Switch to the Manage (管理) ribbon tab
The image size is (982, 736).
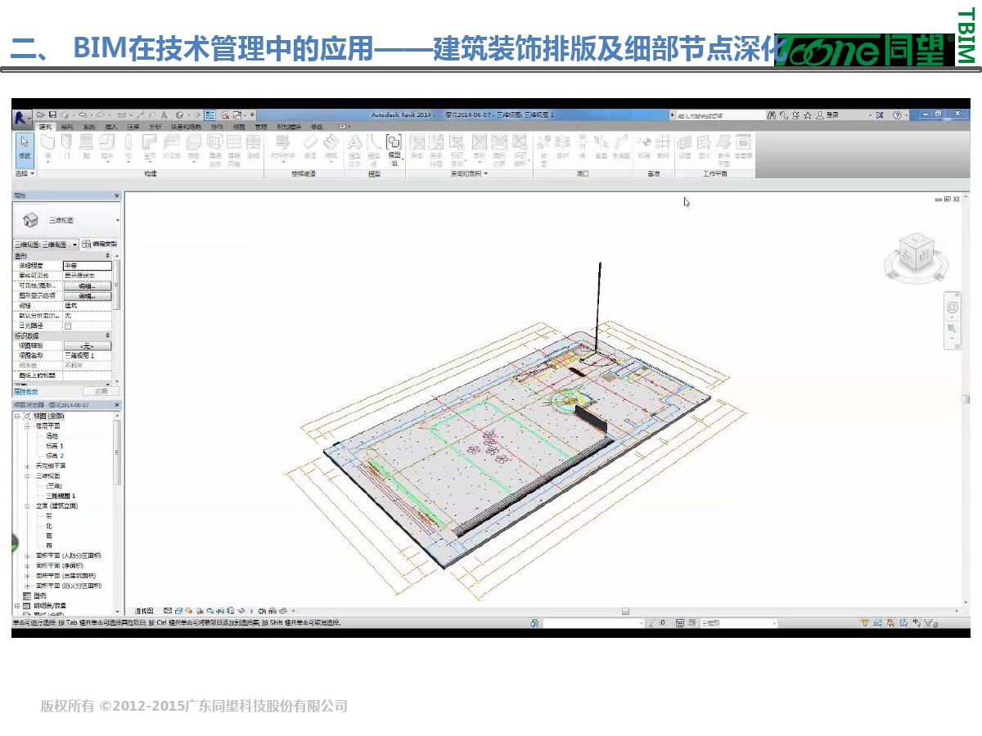(260, 127)
